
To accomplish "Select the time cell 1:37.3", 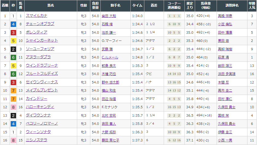I will pos(137,140).
